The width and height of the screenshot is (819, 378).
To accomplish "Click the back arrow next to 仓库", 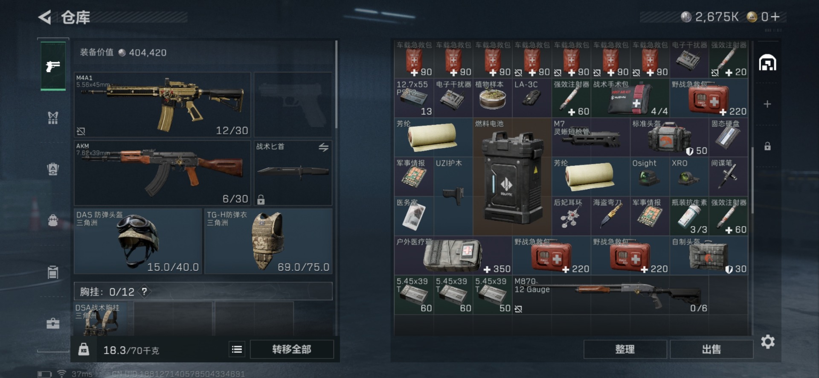I will coord(44,17).
